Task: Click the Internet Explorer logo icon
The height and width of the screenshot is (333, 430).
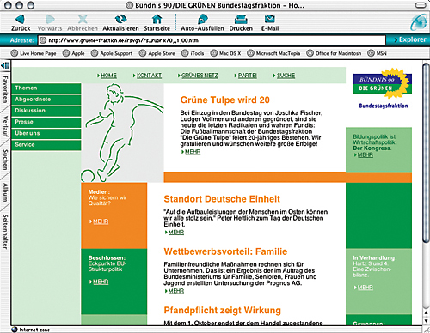Action: pyautogui.click(x=419, y=22)
